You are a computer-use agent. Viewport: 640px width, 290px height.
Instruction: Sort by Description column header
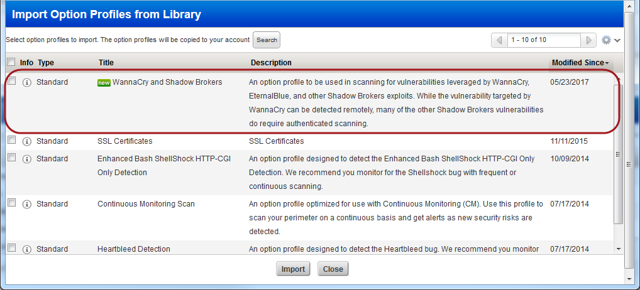pyautogui.click(x=271, y=63)
